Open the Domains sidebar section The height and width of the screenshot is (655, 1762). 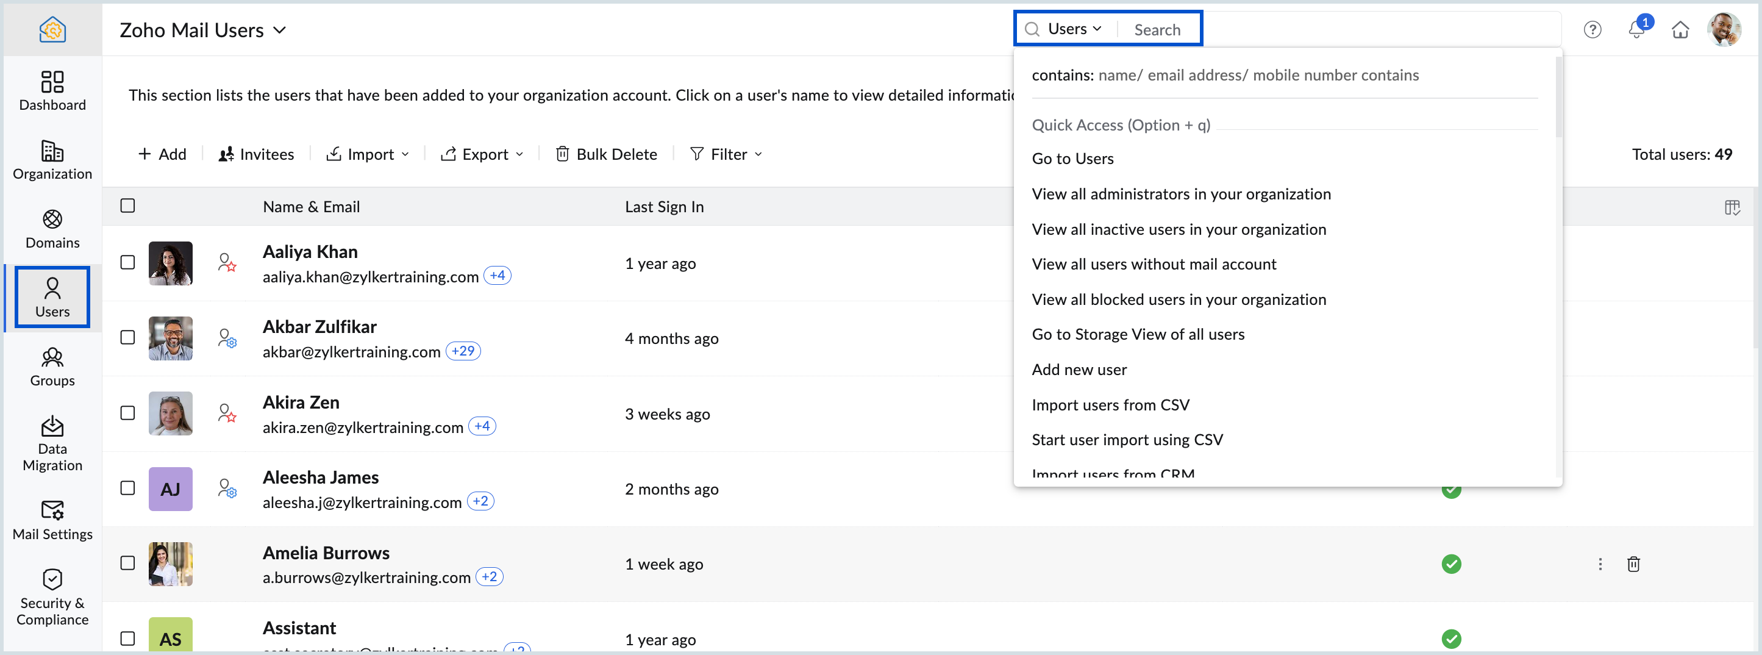(52, 229)
